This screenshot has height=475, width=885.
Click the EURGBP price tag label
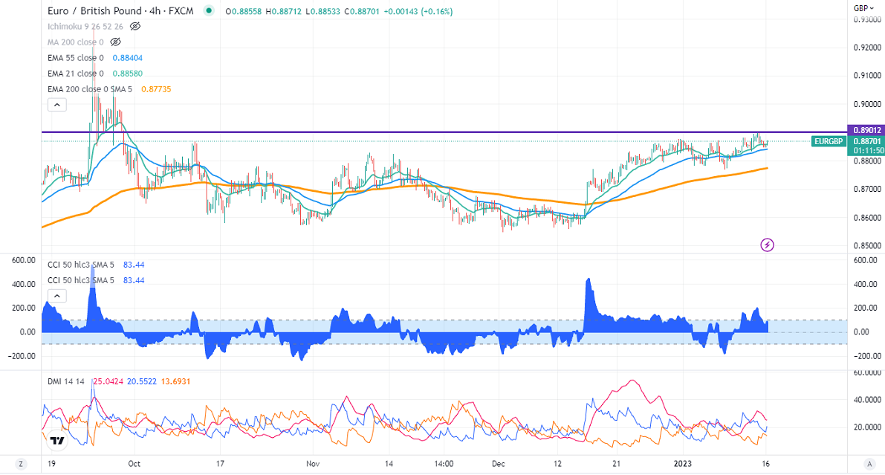829,141
